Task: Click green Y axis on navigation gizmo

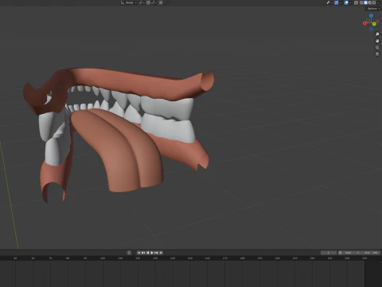Action: pos(374,24)
